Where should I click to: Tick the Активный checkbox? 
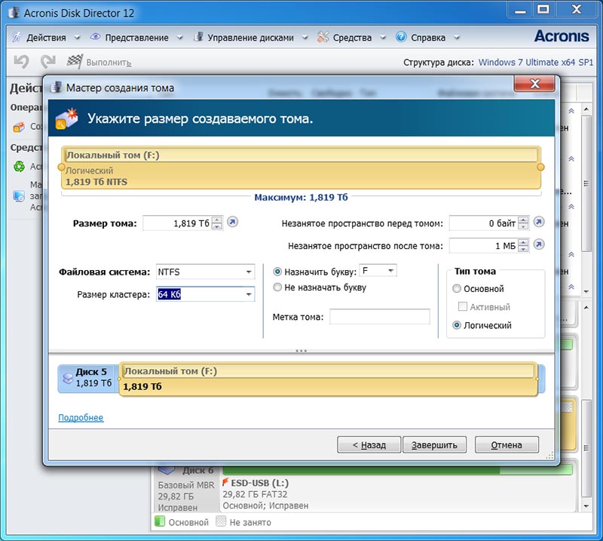coord(463,306)
